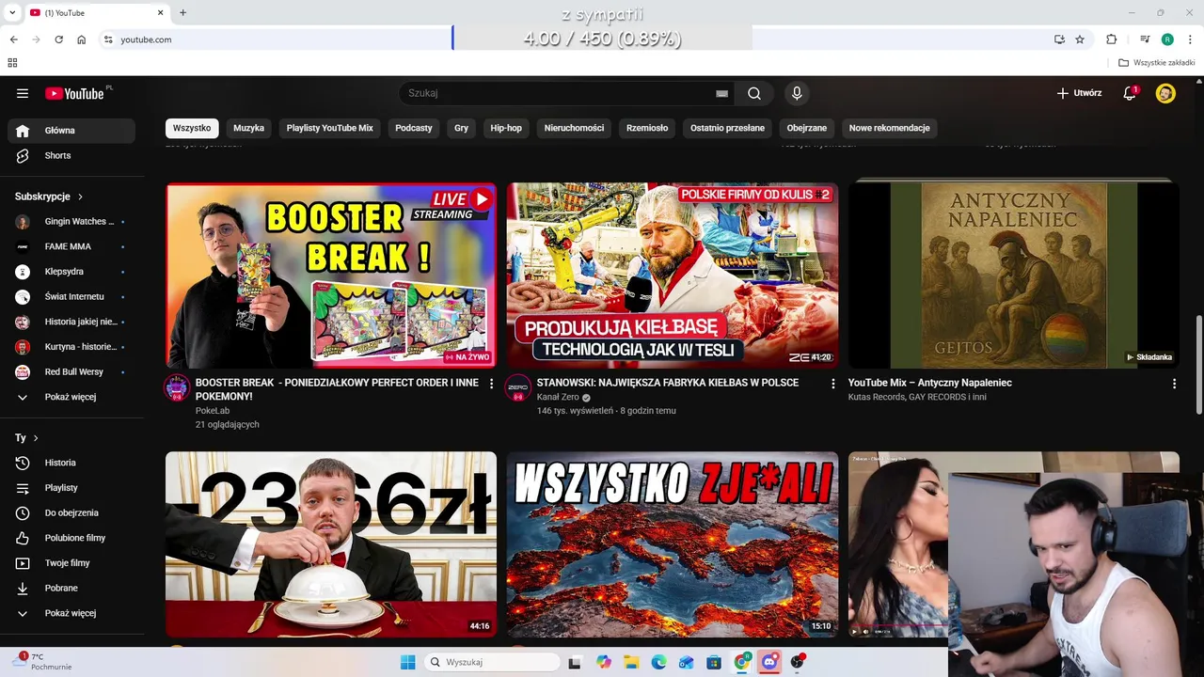The height and width of the screenshot is (677, 1204).
Task: Select the Hip-hop filter chip
Action: click(506, 128)
